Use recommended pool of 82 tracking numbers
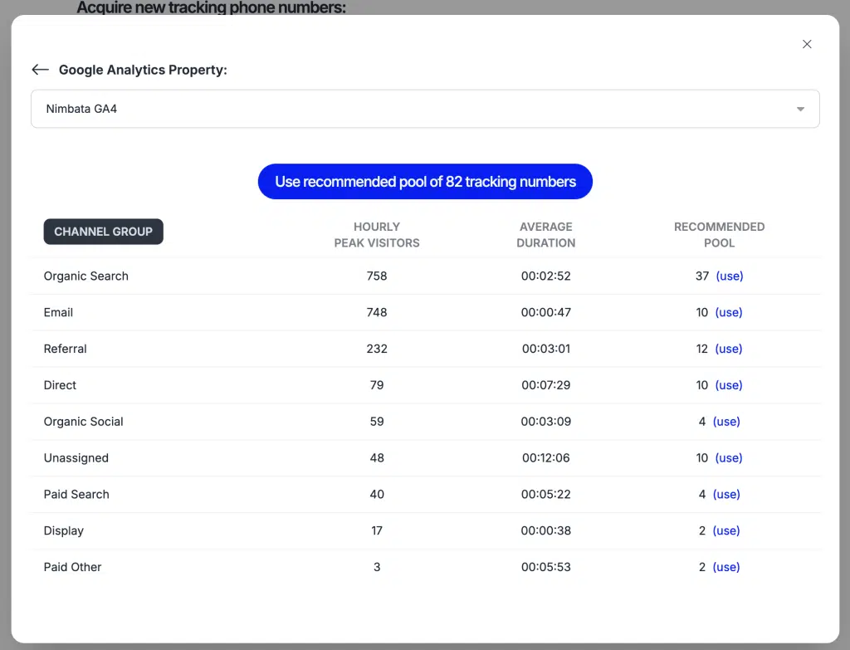The width and height of the screenshot is (850, 650). pyautogui.click(x=425, y=182)
